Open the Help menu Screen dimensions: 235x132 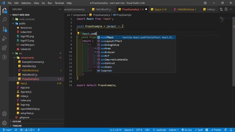pyautogui.click(x=69, y=3)
